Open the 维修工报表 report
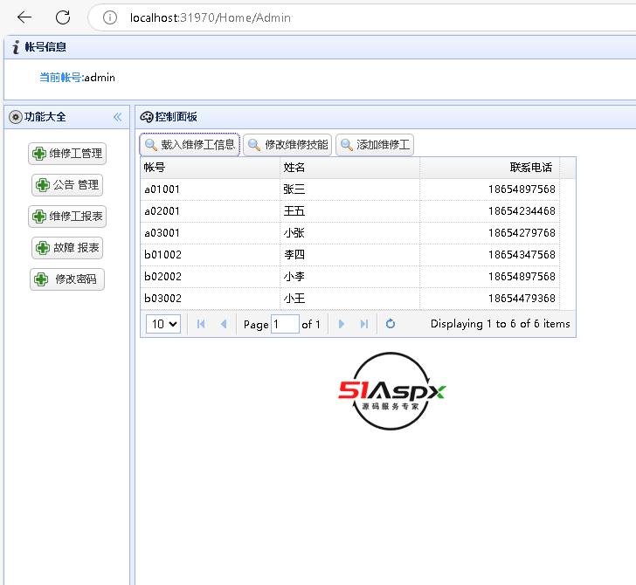The height and width of the screenshot is (585, 636). click(x=68, y=217)
